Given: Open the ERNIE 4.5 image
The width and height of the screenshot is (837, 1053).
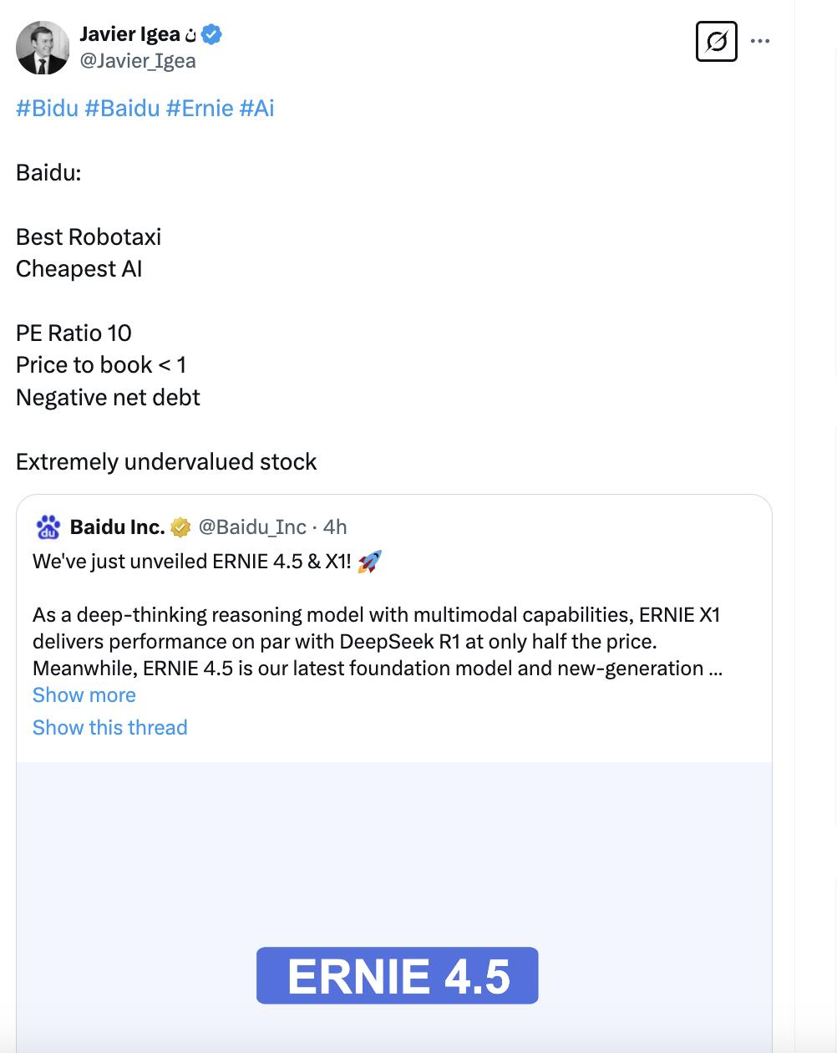Looking at the screenshot, I should click(397, 975).
